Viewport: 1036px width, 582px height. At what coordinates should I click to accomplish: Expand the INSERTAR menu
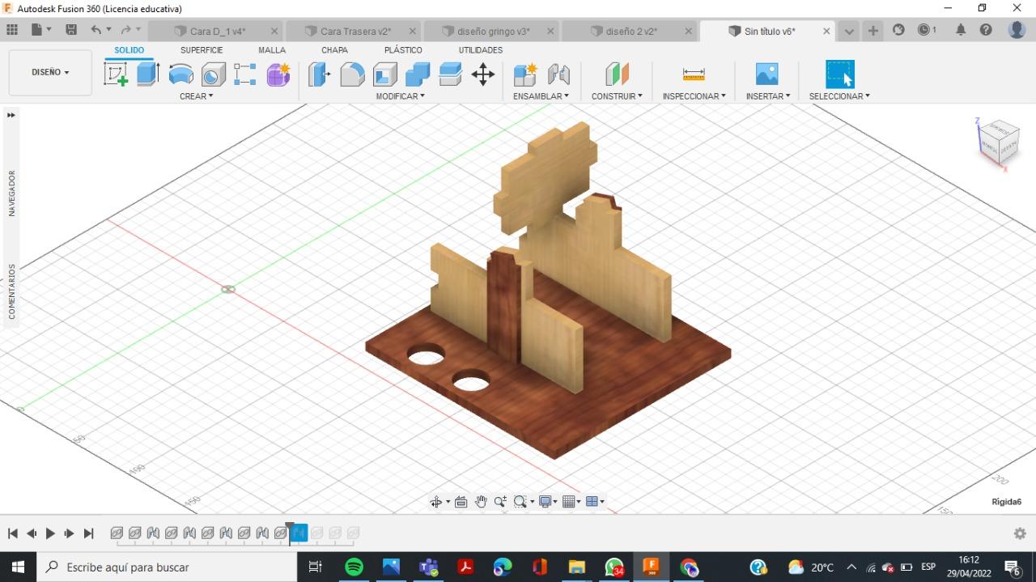click(x=768, y=96)
